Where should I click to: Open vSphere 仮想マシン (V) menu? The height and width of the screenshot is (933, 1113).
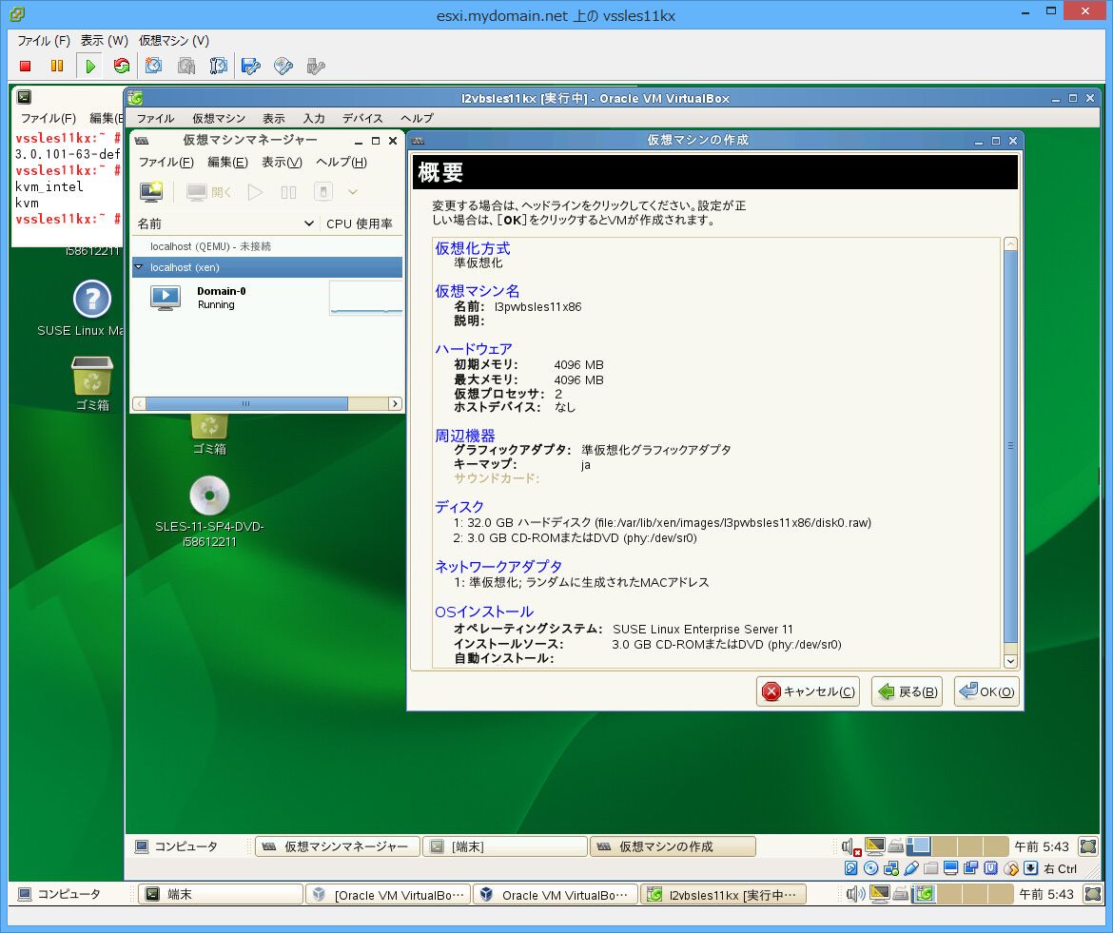tap(174, 41)
